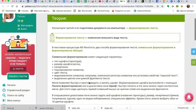Open Мой профиль in the sidebar

[25, 25]
